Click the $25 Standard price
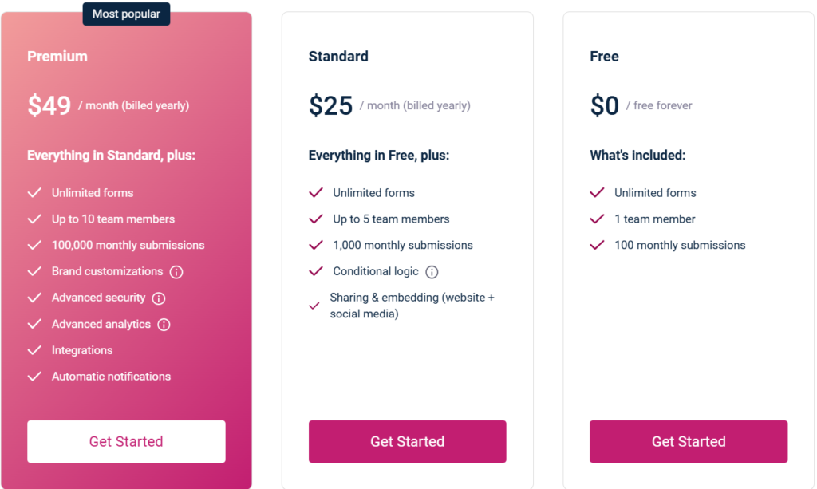 tap(331, 106)
